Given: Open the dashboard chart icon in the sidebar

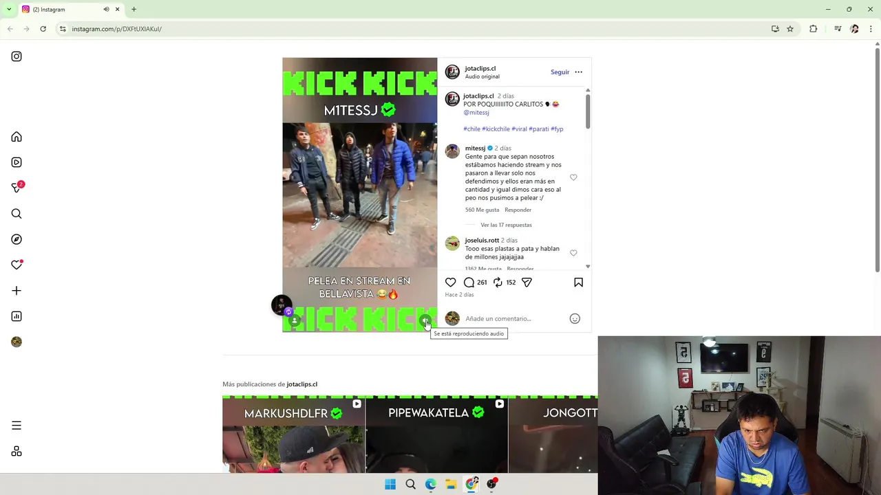Looking at the screenshot, I should pyautogui.click(x=17, y=316).
